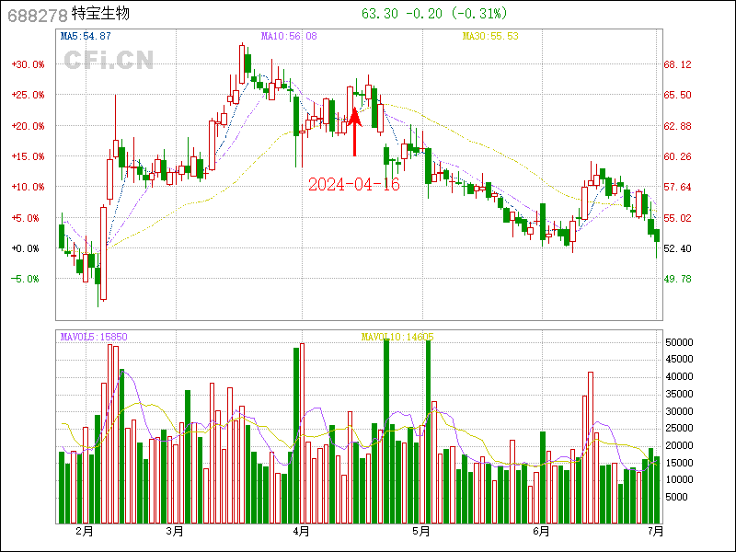
Task: Select the MA30:55.53 indicator label
Action: (x=490, y=36)
